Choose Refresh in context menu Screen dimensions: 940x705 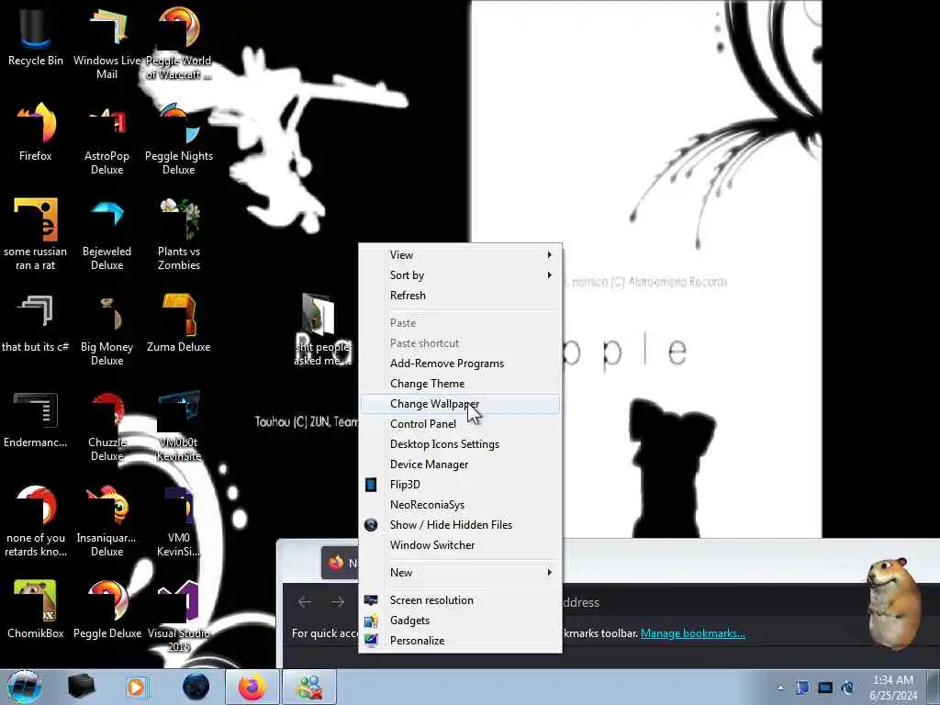tap(461, 296)
